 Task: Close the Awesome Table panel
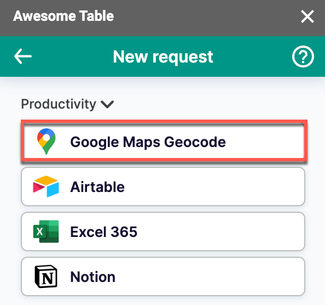coord(307,16)
